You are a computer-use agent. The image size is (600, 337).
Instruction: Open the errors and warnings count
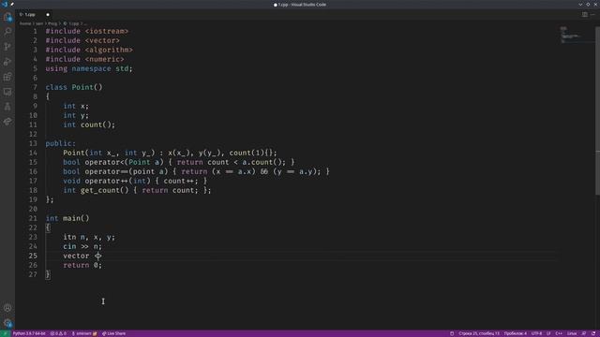(x=58, y=333)
